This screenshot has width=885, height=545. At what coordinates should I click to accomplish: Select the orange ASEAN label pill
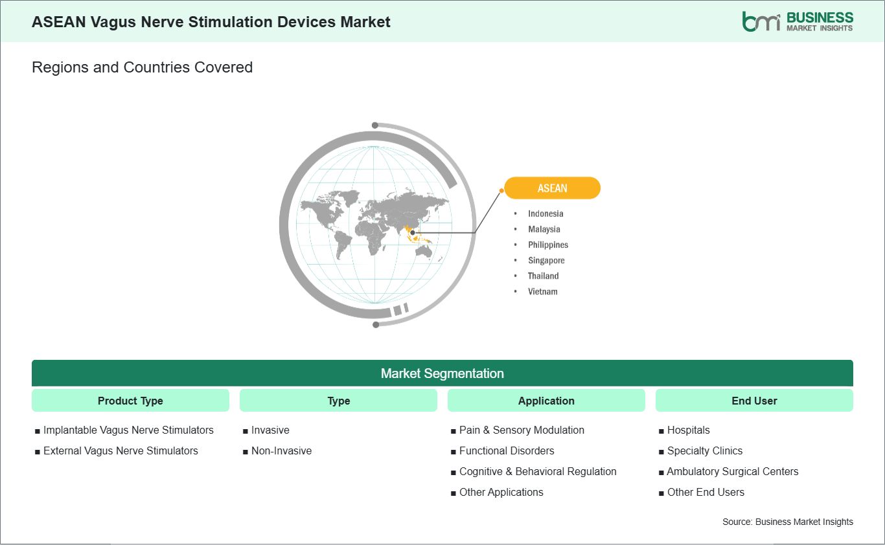click(x=552, y=188)
